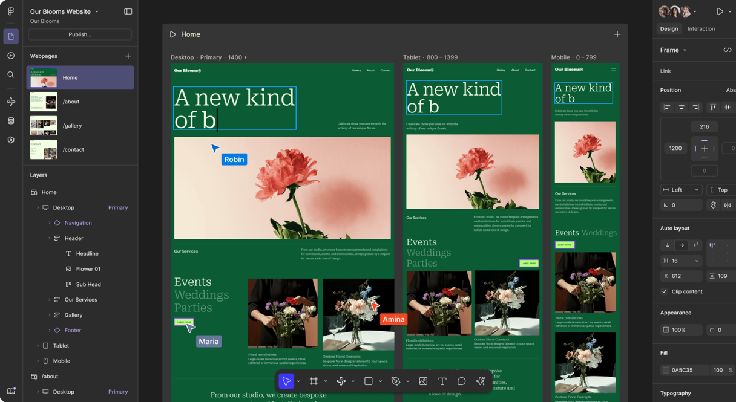Open the Insert panel with the plus-circle icon

coord(11,55)
